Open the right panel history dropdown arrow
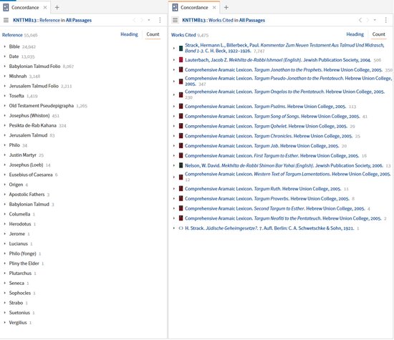Viewport: 394px width, 340px height. (x=375, y=20)
